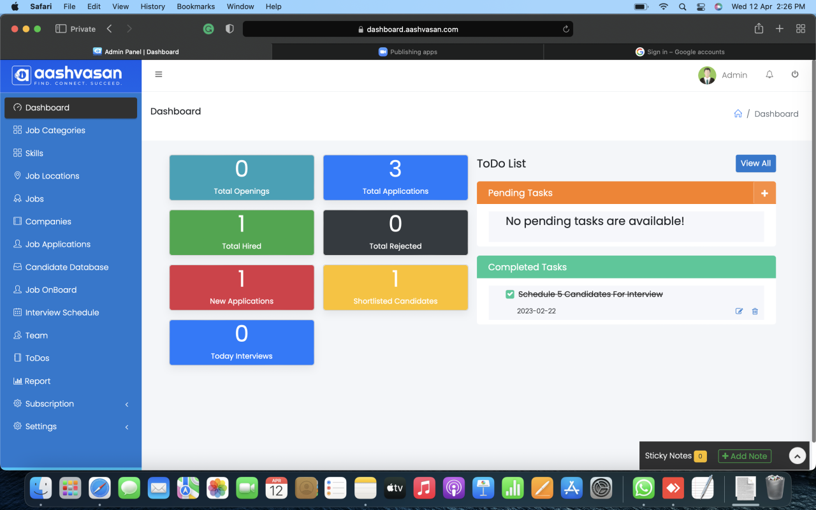Click the Grammarly extension icon in Safari

click(208, 29)
